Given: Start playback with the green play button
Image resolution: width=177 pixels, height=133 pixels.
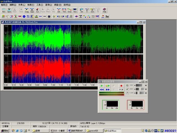Looking at the screenshot, I should (x=102, y=86).
